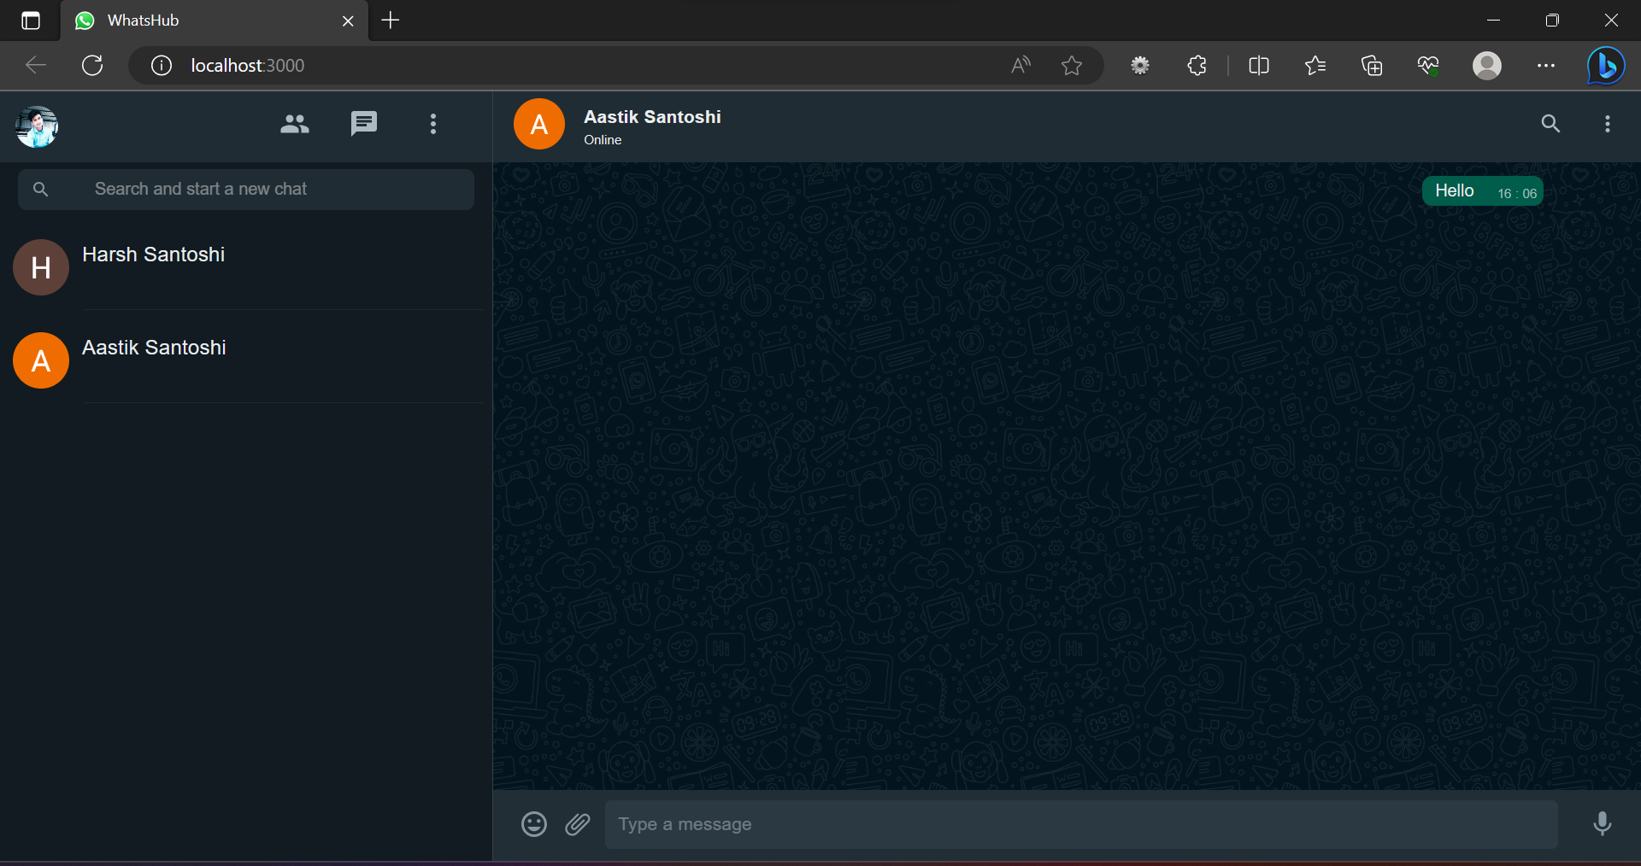Screen dimensions: 1641x866
Task: Start a new chat with the message icon
Action: click(x=363, y=124)
